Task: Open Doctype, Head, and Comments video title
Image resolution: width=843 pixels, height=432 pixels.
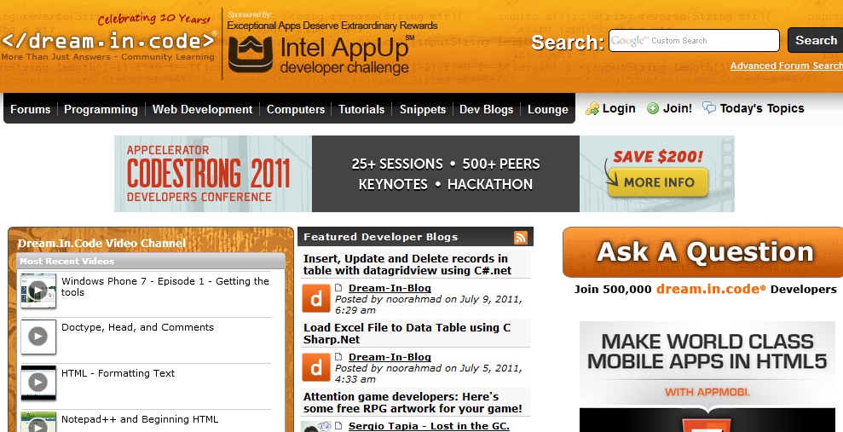Action: [x=137, y=327]
